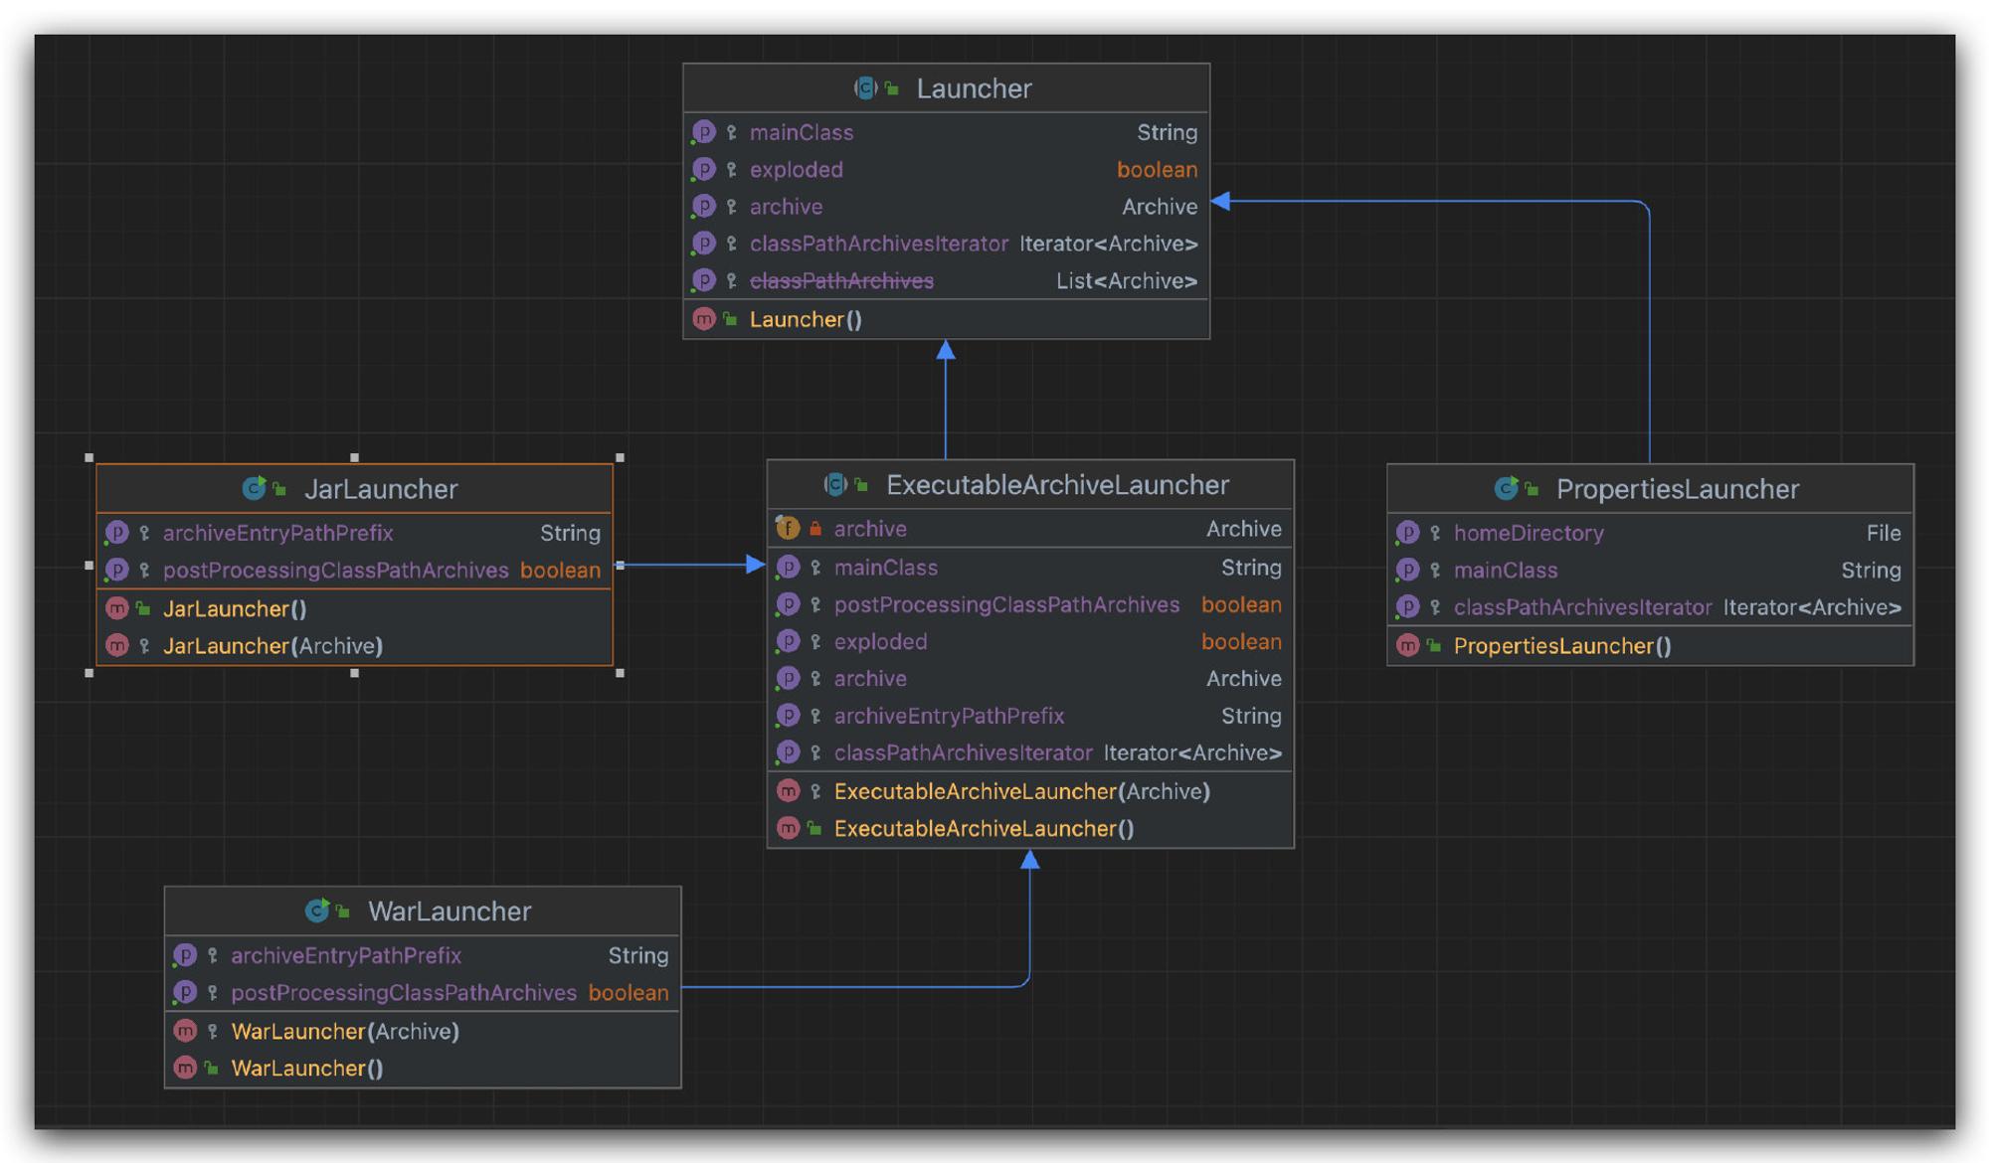
Task: Click the class icon beside WarLauncher title
Action: [317, 911]
